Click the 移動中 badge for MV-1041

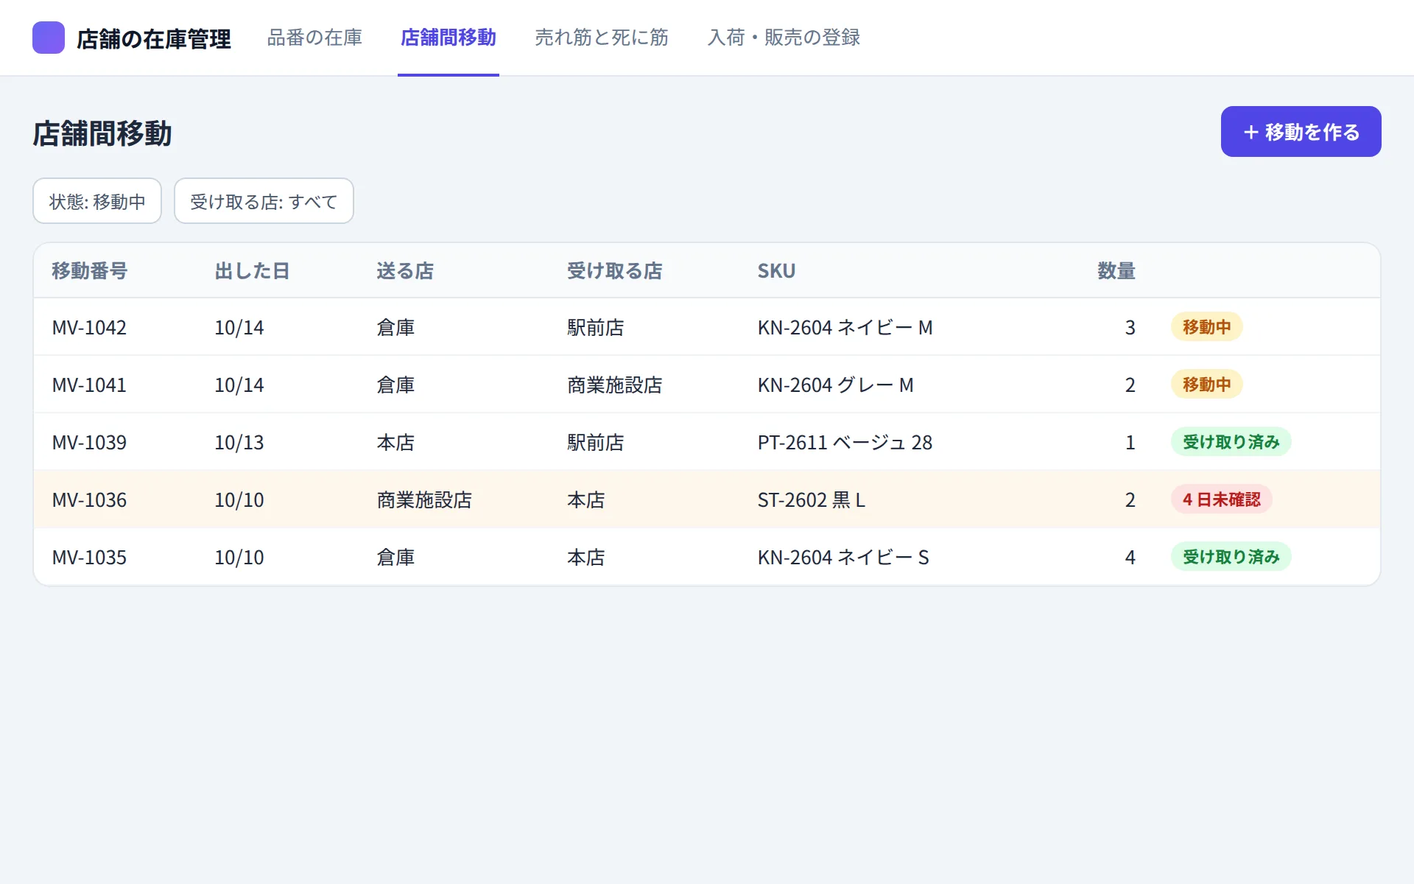coord(1207,385)
